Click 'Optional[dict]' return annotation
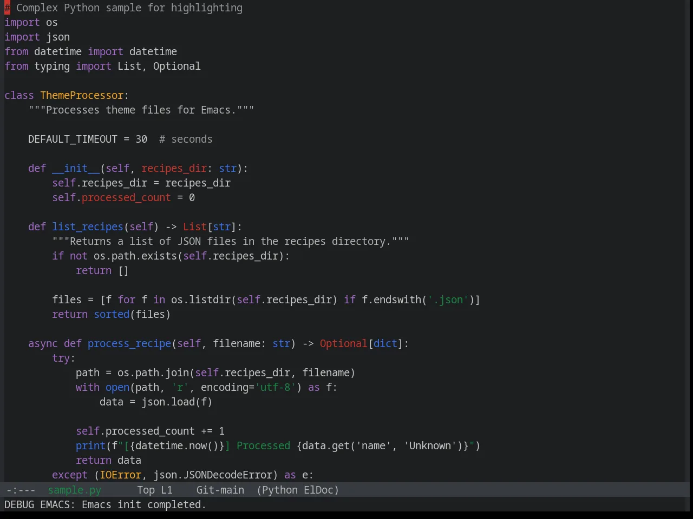The width and height of the screenshot is (693, 519). point(362,344)
